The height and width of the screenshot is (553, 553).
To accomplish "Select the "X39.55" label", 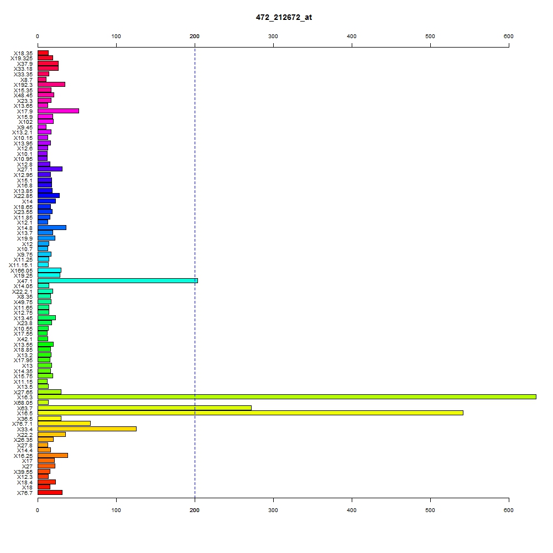I will (x=23, y=472).
